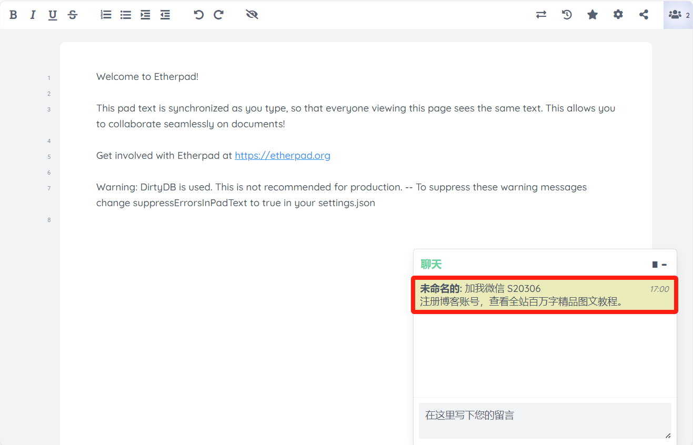Clear authorship colors with crossed-eye icon
The width and height of the screenshot is (693, 445).
pos(252,15)
